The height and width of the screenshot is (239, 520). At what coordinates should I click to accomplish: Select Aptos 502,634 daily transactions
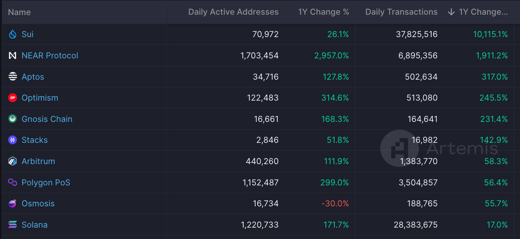(x=422, y=77)
